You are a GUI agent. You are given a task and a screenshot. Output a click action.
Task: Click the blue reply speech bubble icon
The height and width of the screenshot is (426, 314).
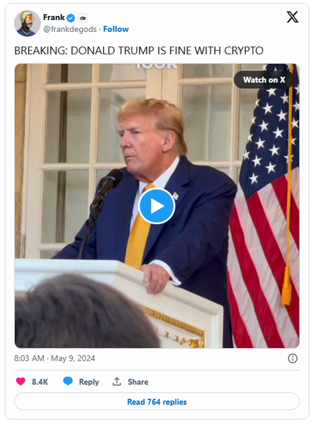pos(68,381)
